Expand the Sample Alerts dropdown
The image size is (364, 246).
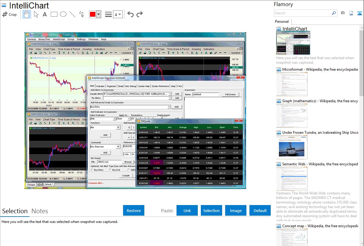click(170, 94)
